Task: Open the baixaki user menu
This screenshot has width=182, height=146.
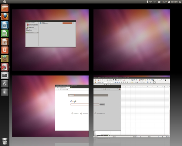Action: [172, 2]
